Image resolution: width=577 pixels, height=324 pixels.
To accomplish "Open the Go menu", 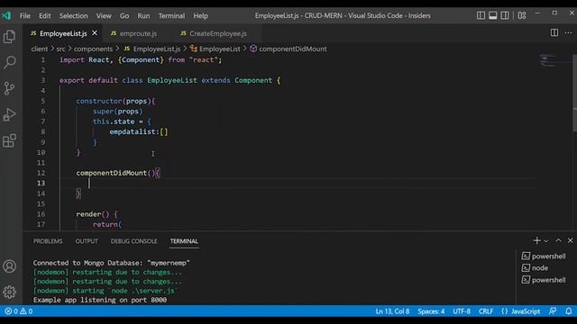I will [x=124, y=16].
